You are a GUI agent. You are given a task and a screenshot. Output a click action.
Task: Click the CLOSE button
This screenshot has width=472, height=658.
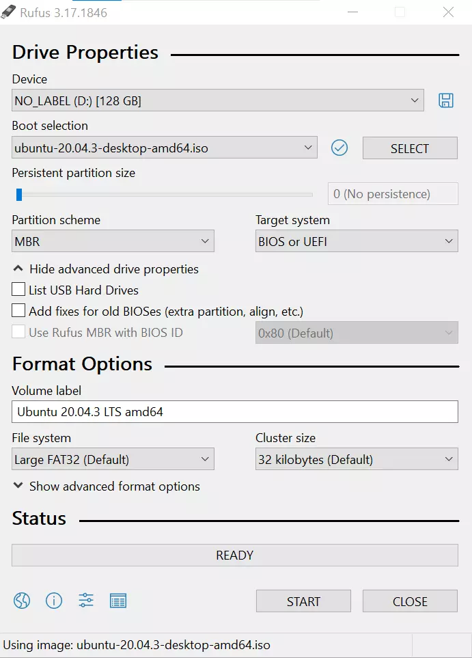coord(410,601)
